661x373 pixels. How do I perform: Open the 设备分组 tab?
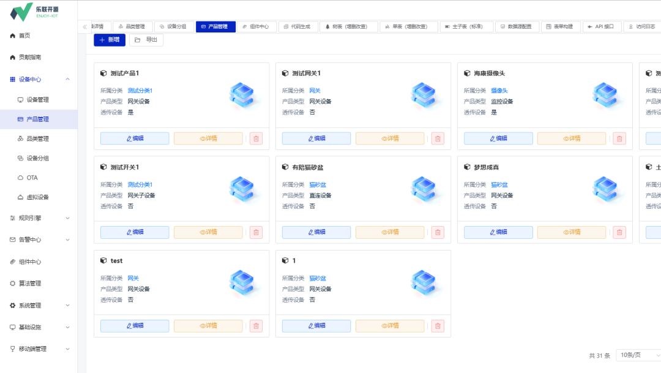click(173, 27)
